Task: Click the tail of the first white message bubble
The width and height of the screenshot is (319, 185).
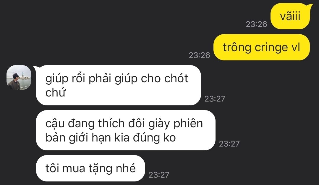Action: point(36,68)
